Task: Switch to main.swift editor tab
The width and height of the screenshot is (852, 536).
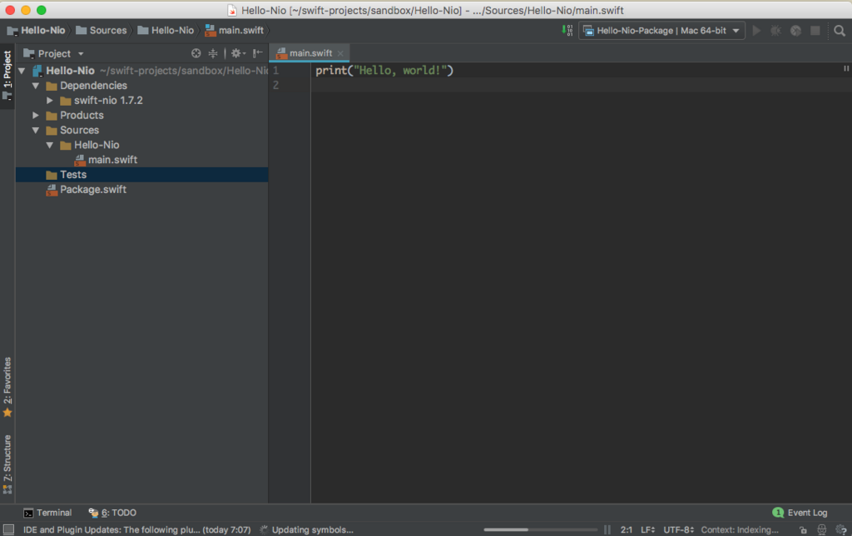Action: (x=310, y=53)
